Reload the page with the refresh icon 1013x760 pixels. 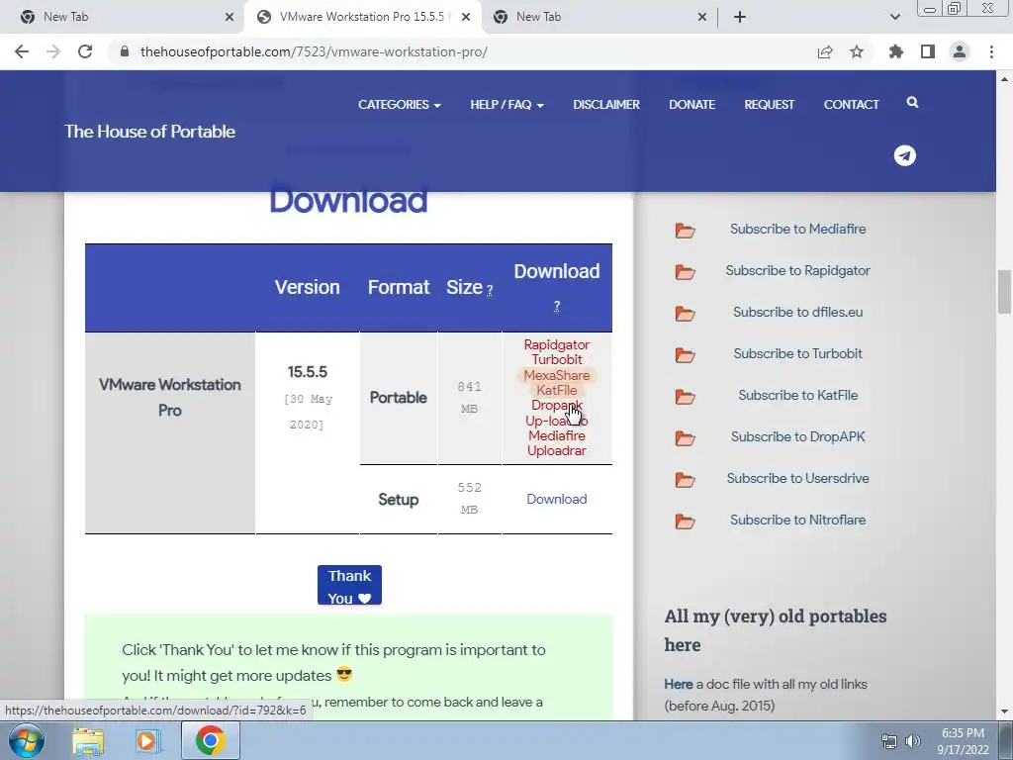pyautogui.click(x=85, y=51)
